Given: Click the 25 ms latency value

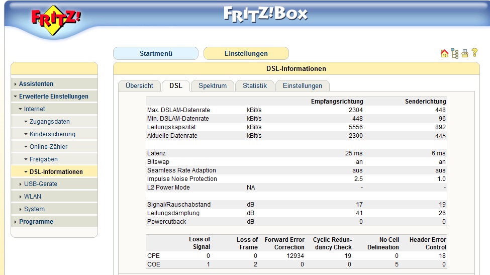Looking at the screenshot, I should click(x=354, y=153).
